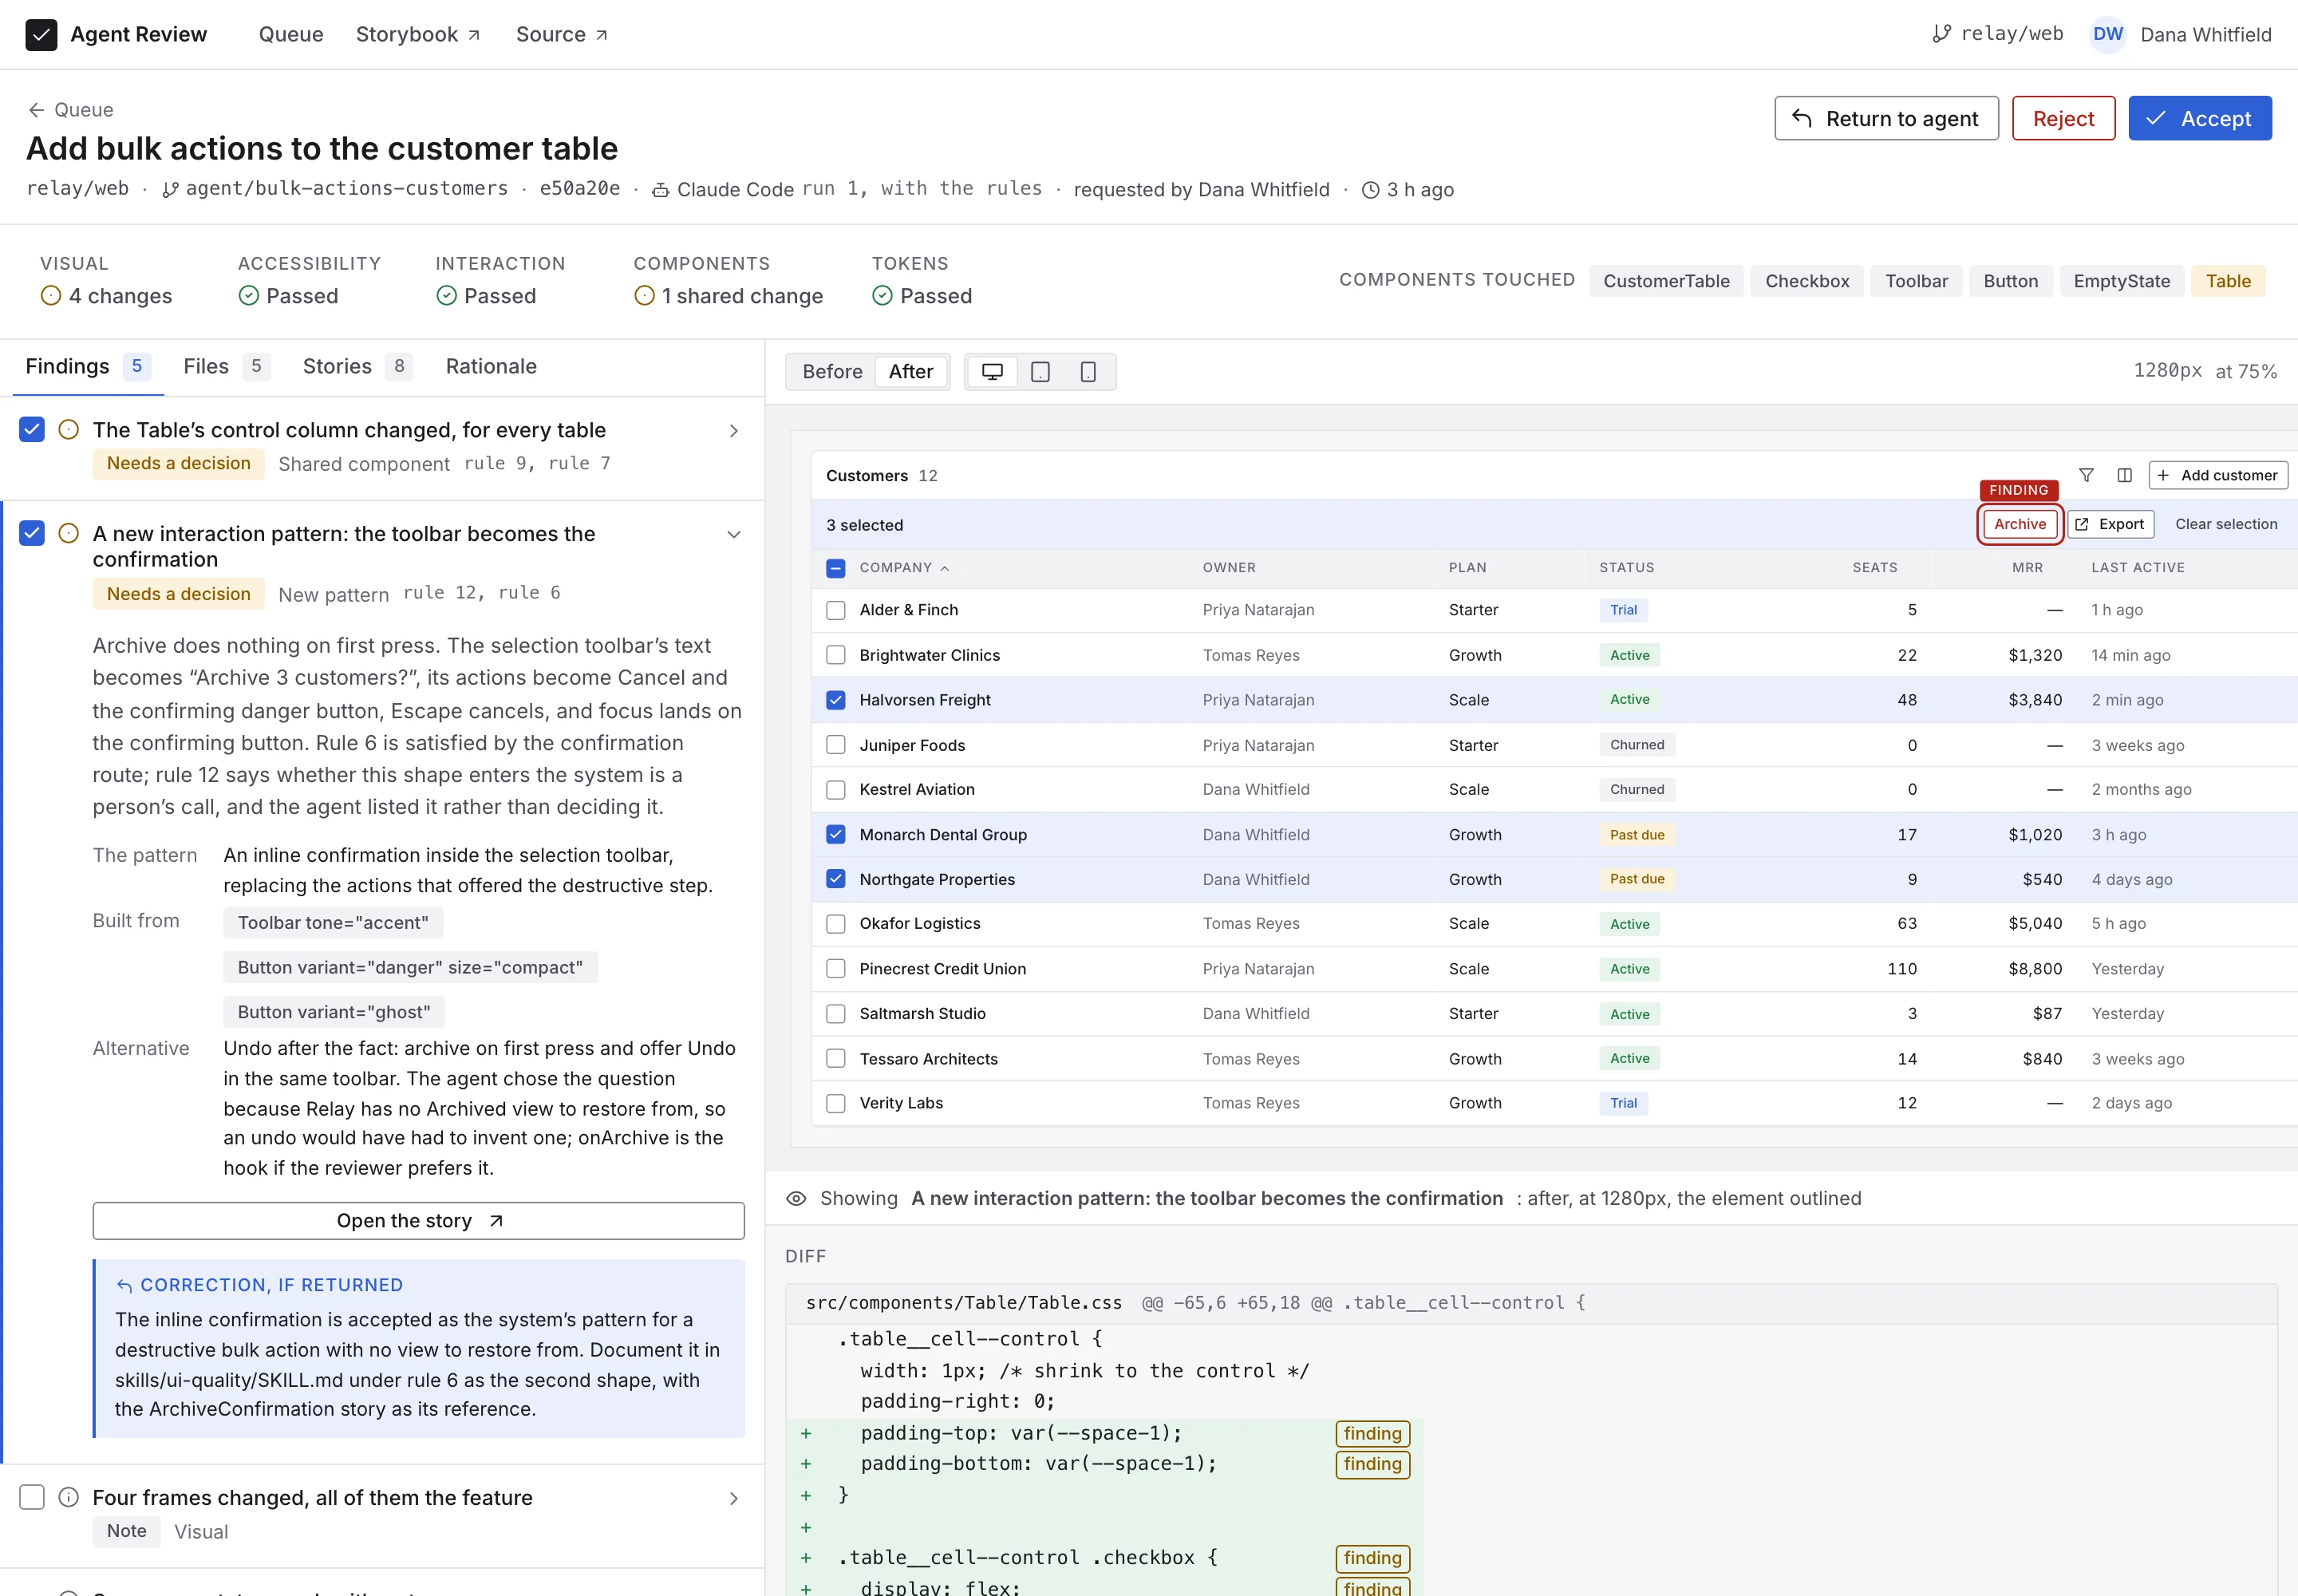Click the Export button

2110,524
